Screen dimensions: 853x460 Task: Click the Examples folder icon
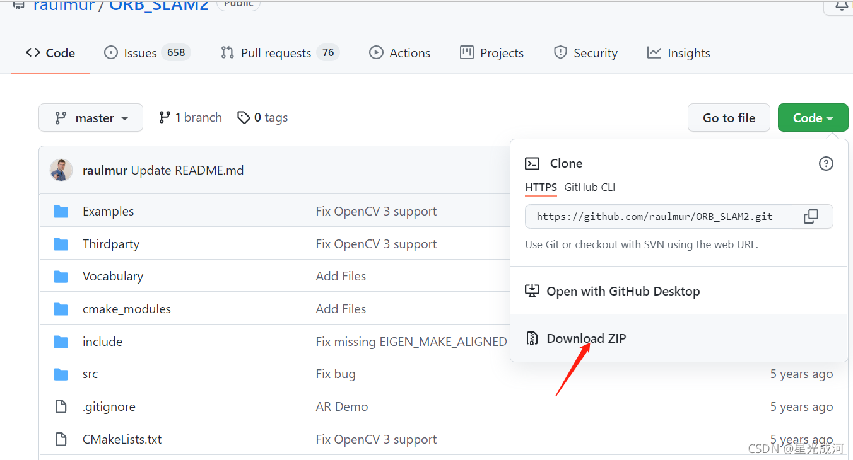coord(61,211)
